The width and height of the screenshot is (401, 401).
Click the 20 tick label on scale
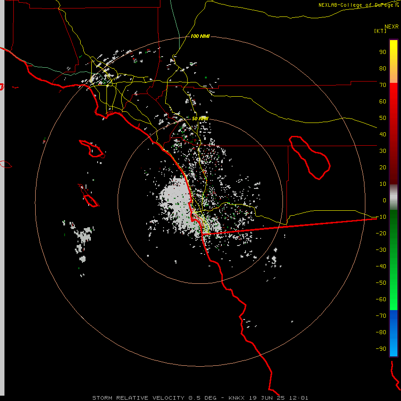tap(383, 167)
